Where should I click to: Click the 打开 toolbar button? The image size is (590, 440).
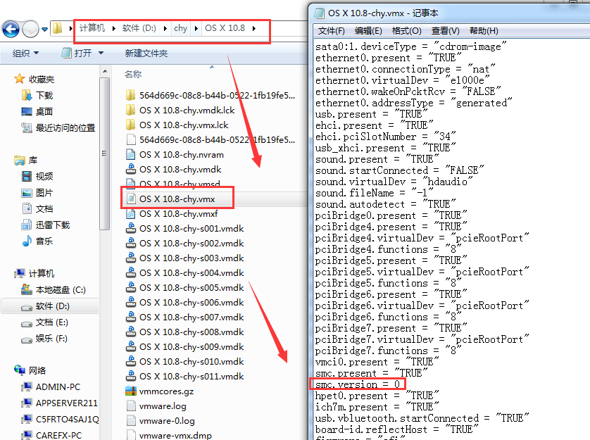point(77,53)
